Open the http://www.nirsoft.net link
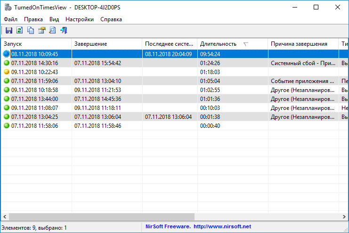Image resolution: width=349 pixels, height=233 pixels. pyautogui.click(x=222, y=226)
